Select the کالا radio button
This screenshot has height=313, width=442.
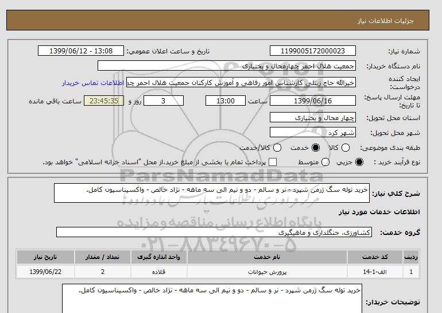(346, 148)
